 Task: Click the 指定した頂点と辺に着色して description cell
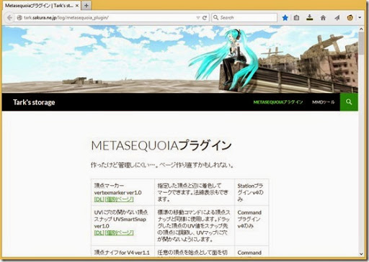tap(195, 192)
